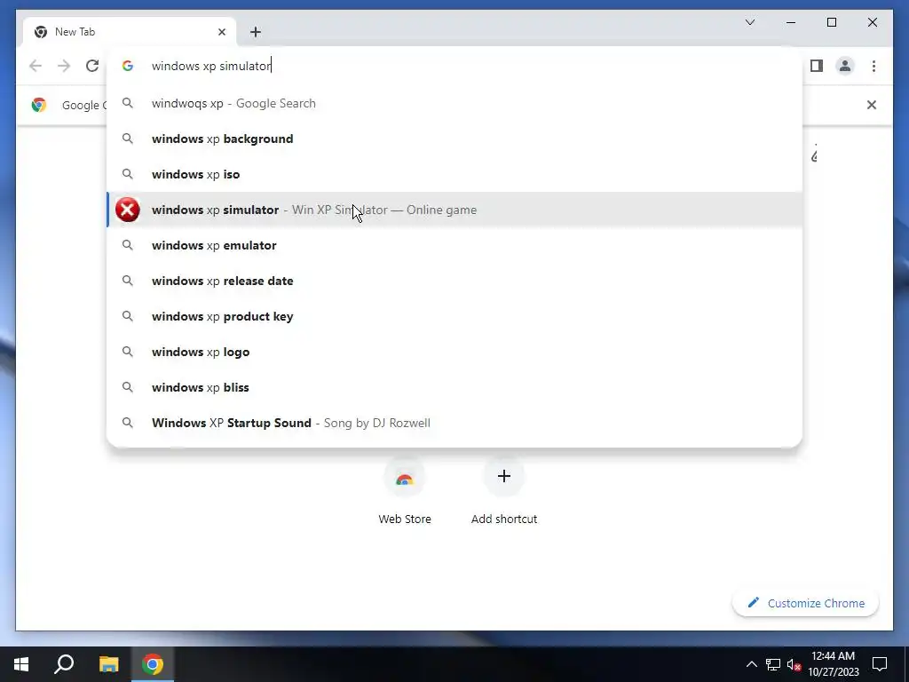
Task: Choose the 'windows xp background' suggestion
Action: pyautogui.click(x=454, y=139)
